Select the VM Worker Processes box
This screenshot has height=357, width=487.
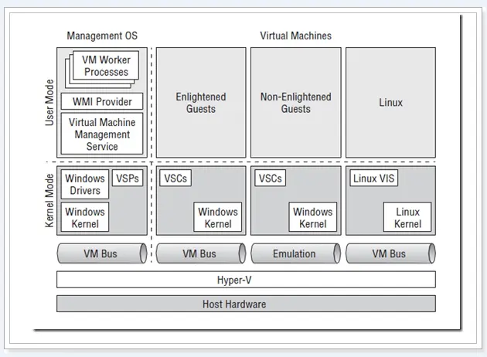tap(106, 66)
